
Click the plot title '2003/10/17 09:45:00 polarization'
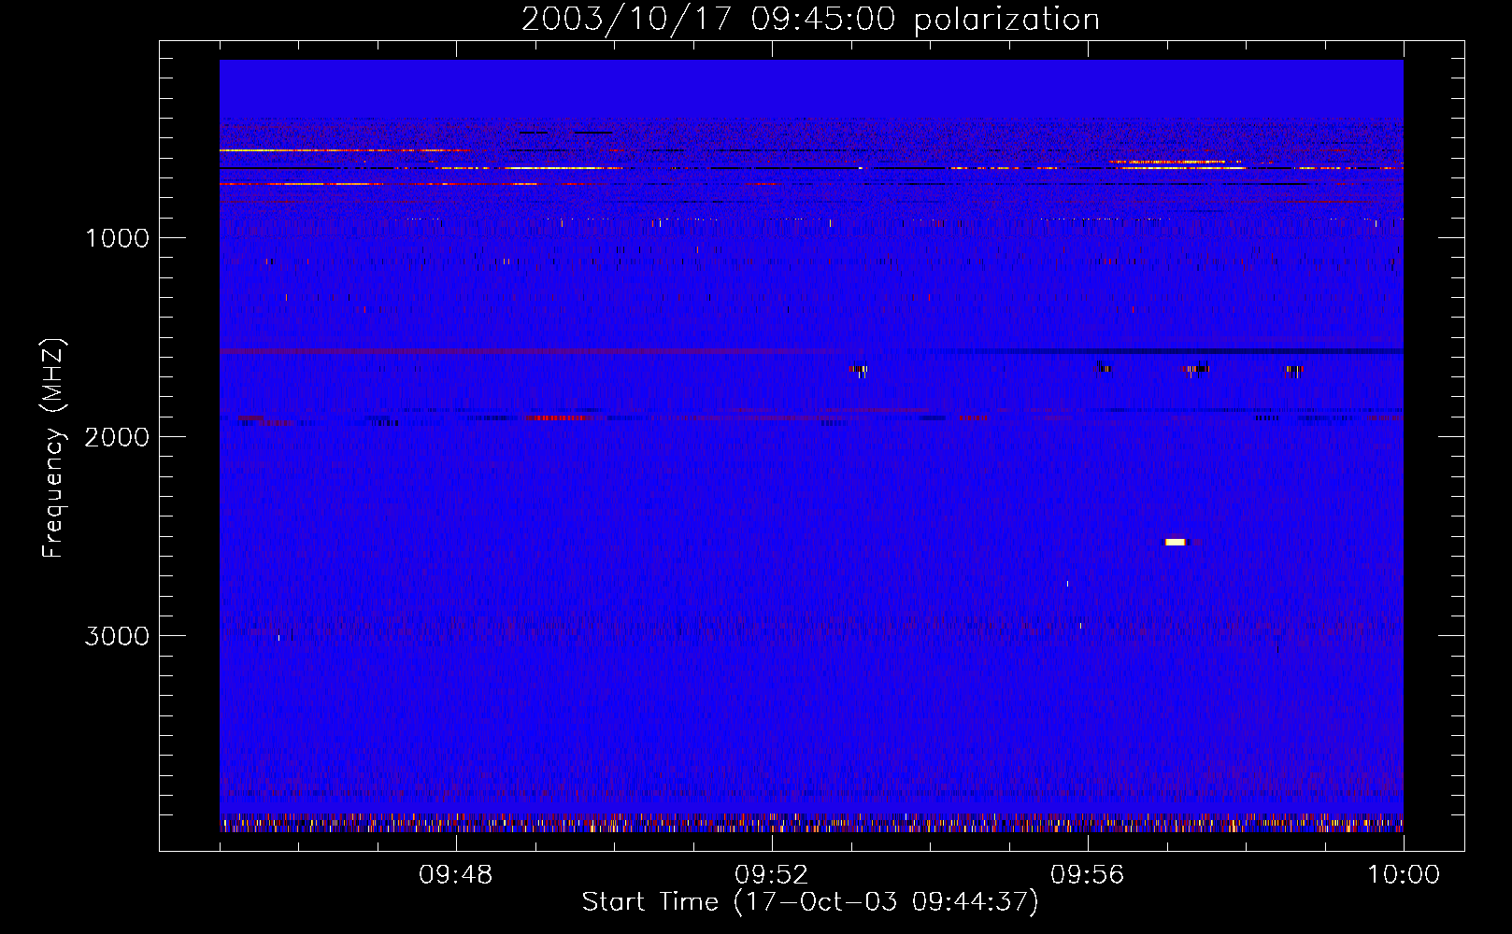point(810,19)
